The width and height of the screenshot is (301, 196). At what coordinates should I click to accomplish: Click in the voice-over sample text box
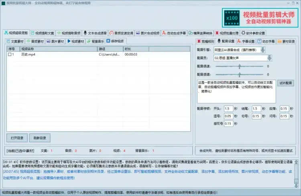point(236,92)
